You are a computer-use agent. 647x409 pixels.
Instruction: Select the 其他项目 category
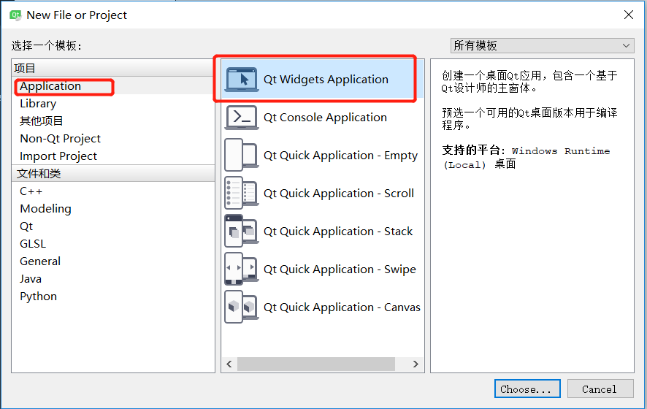113,121
